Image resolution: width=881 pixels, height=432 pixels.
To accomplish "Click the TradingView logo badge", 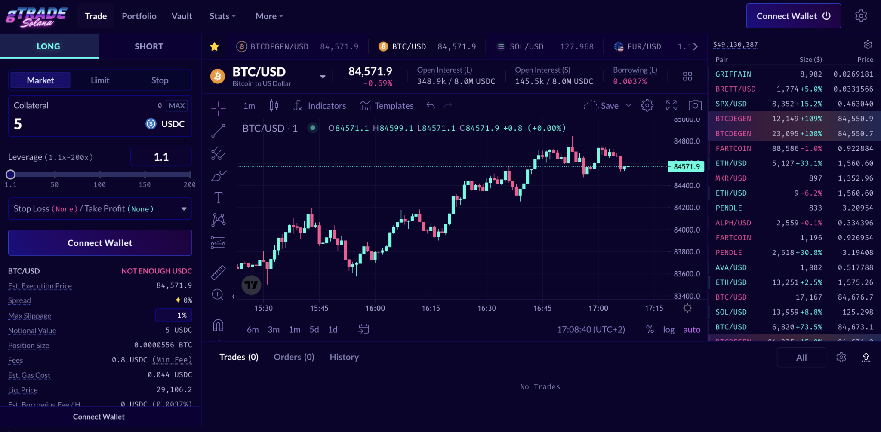I will coord(251,285).
